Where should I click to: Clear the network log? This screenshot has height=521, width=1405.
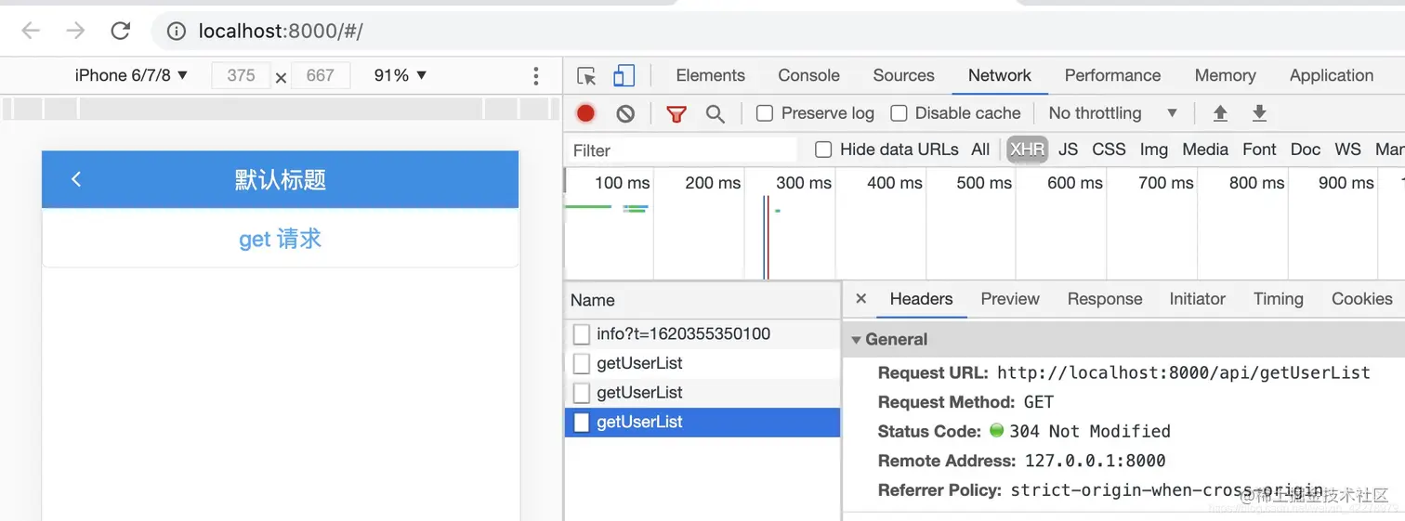tap(625, 113)
